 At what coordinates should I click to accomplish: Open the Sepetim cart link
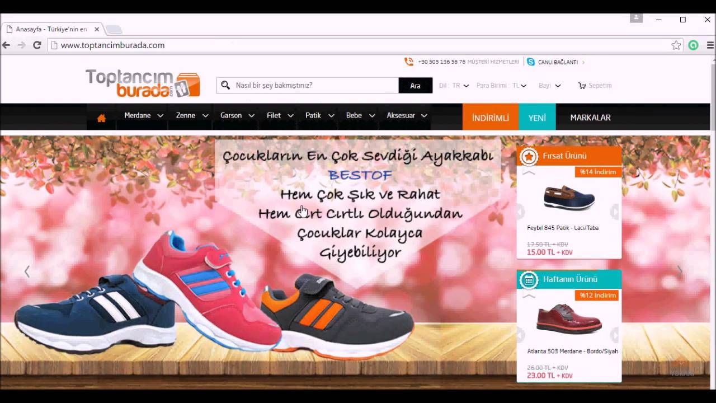(x=600, y=86)
